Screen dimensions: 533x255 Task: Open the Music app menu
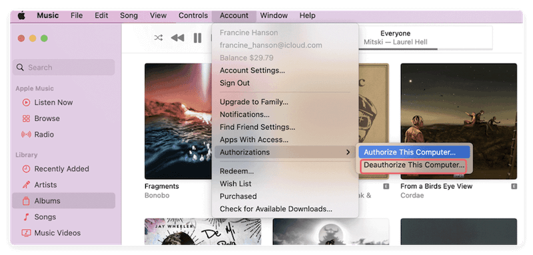click(x=47, y=15)
